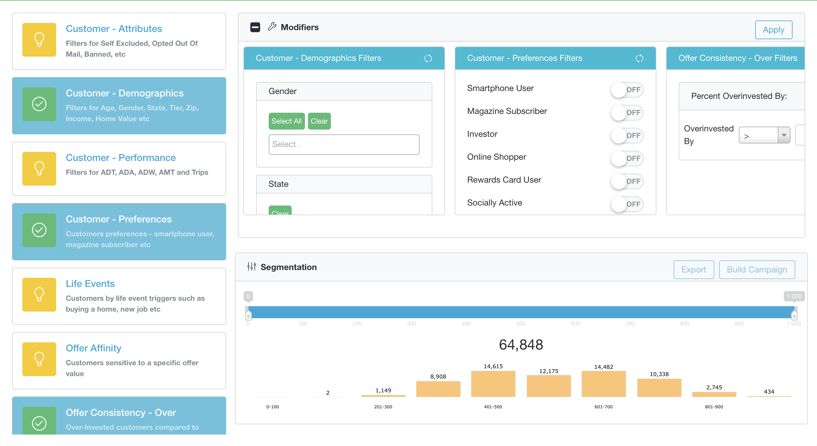Open the Gender select dropdown
The width and height of the screenshot is (817, 446).
pos(343,144)
